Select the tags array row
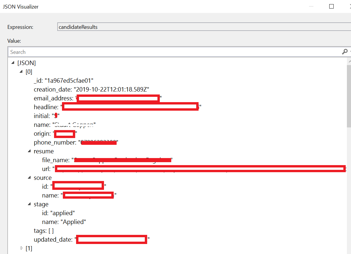Image resolution: width=351 pixels, height=254 pixels. [x=43, y=231]
